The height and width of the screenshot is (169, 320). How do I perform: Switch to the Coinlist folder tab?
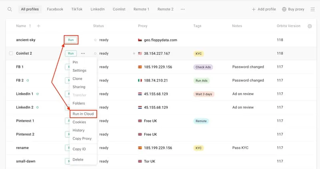[x=119, y=9]
